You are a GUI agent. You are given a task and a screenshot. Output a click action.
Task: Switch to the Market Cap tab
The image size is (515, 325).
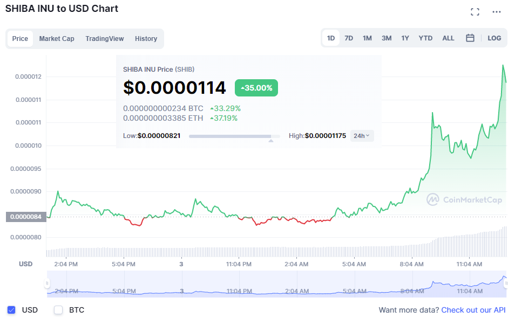click(x=57, y=39)
